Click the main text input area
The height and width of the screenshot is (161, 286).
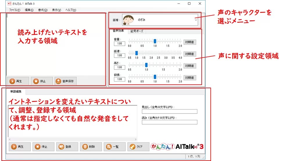pyautogui.click(x=56, y=44)
